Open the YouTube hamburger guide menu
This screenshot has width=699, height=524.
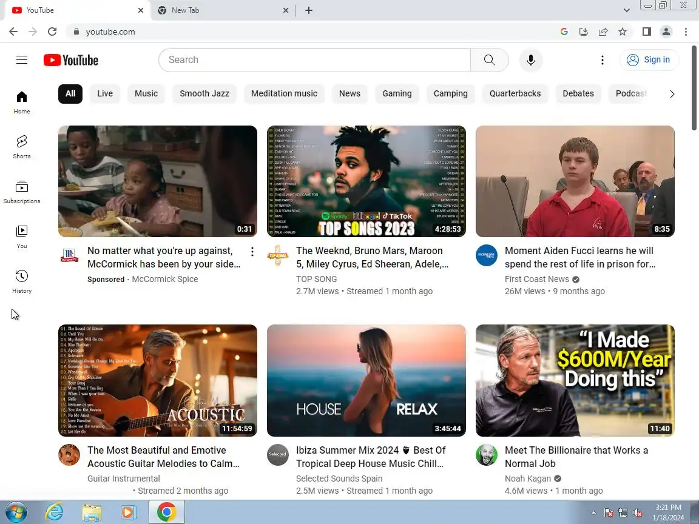(x=22, y=59)
